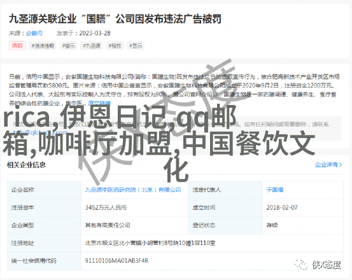Screen dimensions: 352x280
Task: Open the 企业详情 link with chevron
Action: point(328,165)
